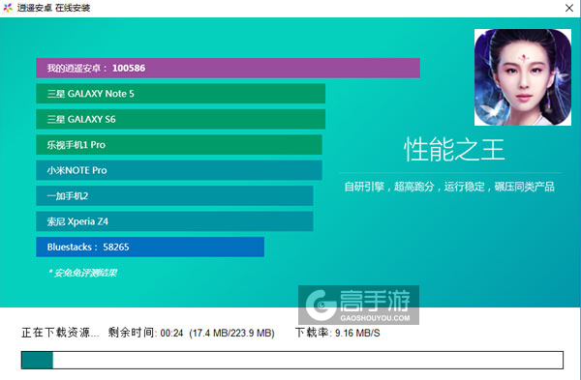Screen dimensions: 581x380
Task: Click the 正在下载资源 status text
Action: [60, 333]
